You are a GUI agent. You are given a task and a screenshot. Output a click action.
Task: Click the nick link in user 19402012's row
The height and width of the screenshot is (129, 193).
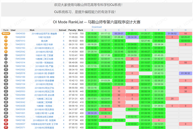point(44,45)
